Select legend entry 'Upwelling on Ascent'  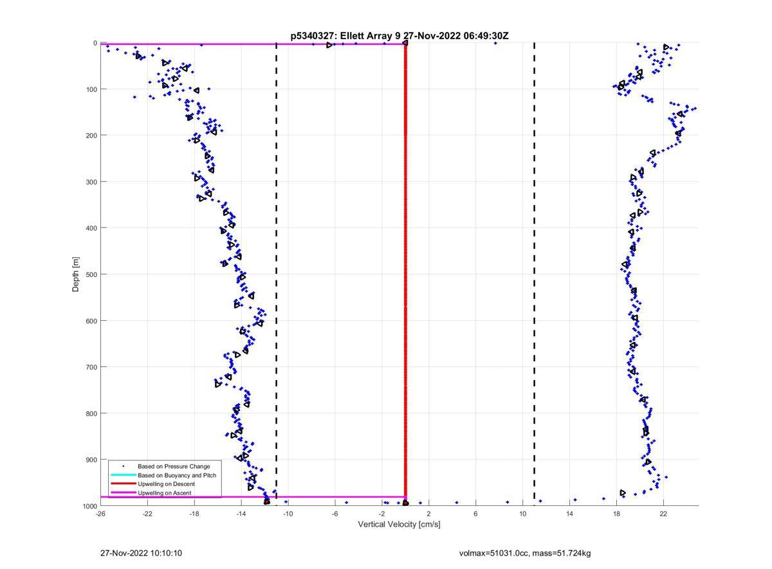pyautogui.click(x=164, y=492)
